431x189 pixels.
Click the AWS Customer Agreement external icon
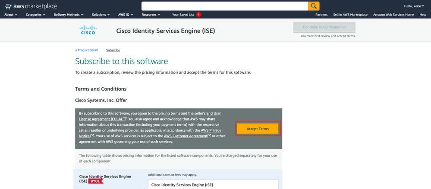[x=209, y=136]
